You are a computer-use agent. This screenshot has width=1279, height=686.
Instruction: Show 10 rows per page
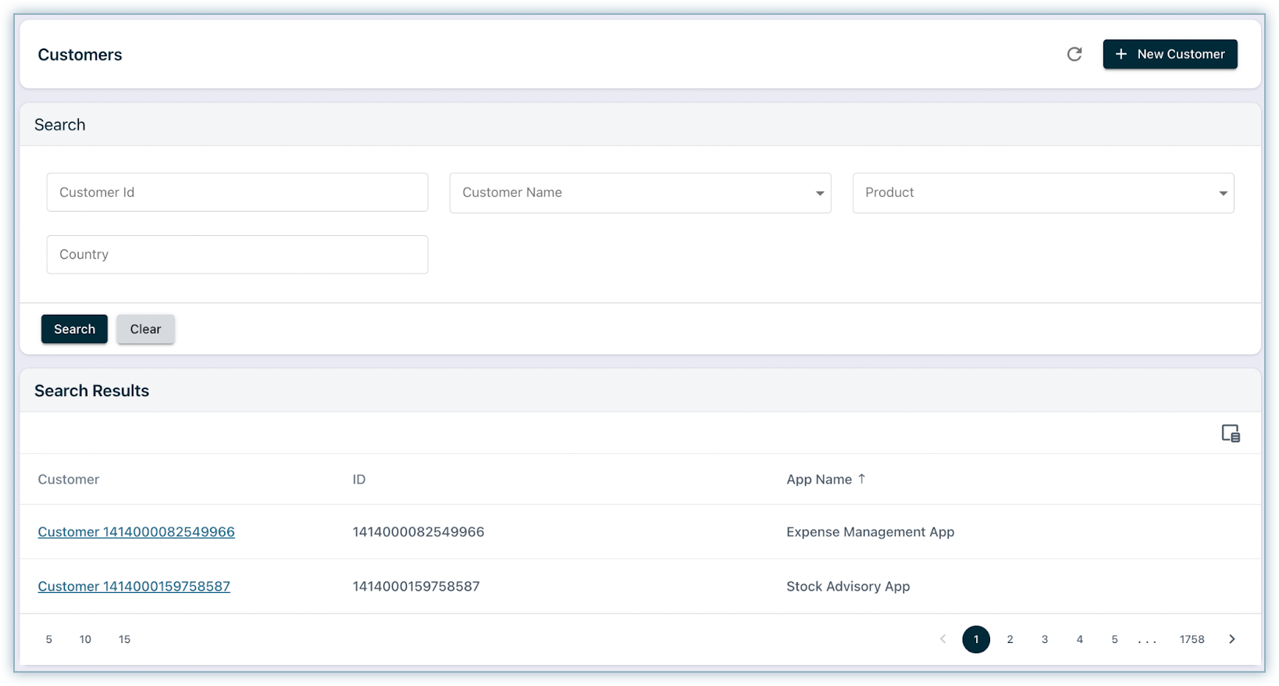85,639
